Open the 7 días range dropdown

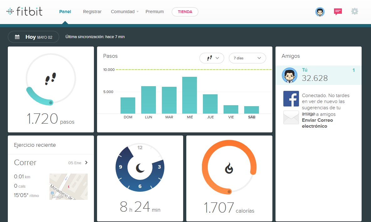[247, 58]
